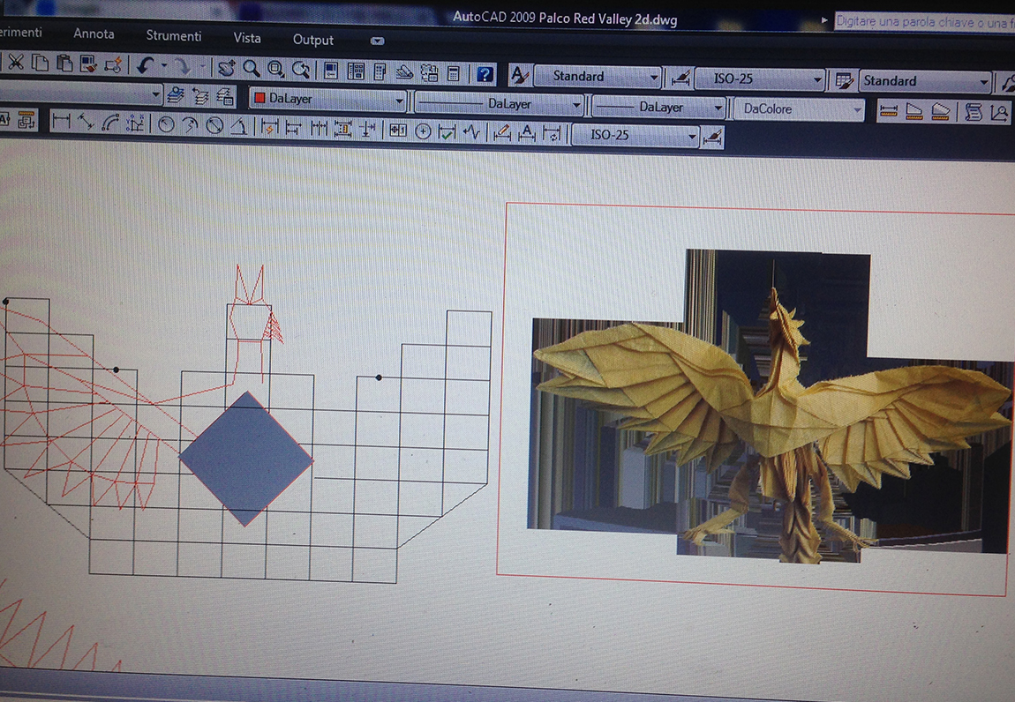Select the Zoom Window tool
This screenshot has height=702, width=1015.
click(x=276, y=69)
